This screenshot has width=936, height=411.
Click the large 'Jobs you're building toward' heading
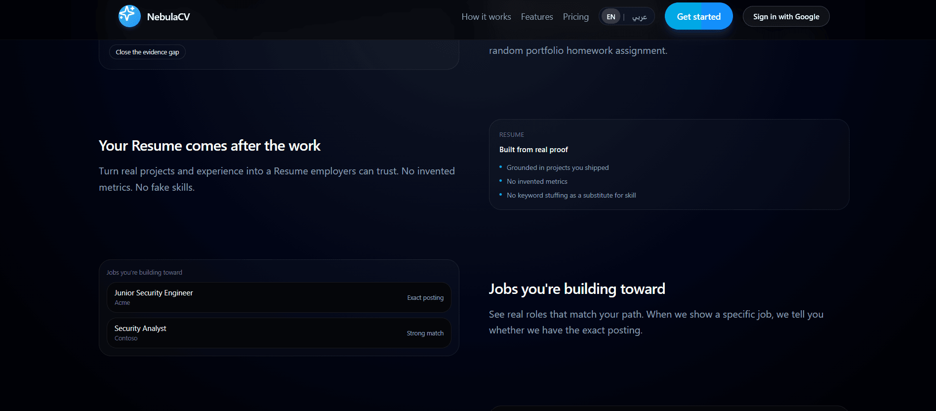click(x=577, y=289)
